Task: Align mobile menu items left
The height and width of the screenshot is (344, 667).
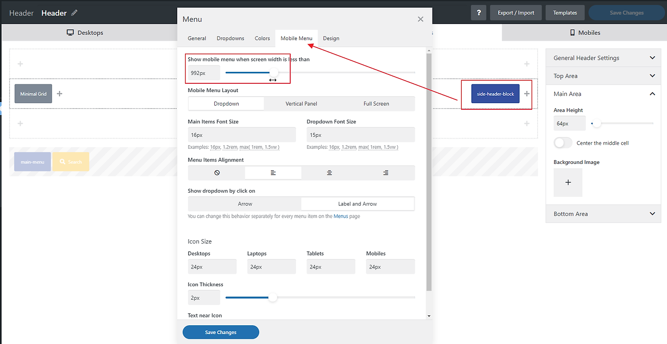Action: pyautogui.click(x=273, y=173)
